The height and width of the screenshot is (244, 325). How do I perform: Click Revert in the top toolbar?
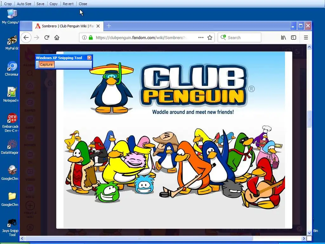click(x=68, y=4)
